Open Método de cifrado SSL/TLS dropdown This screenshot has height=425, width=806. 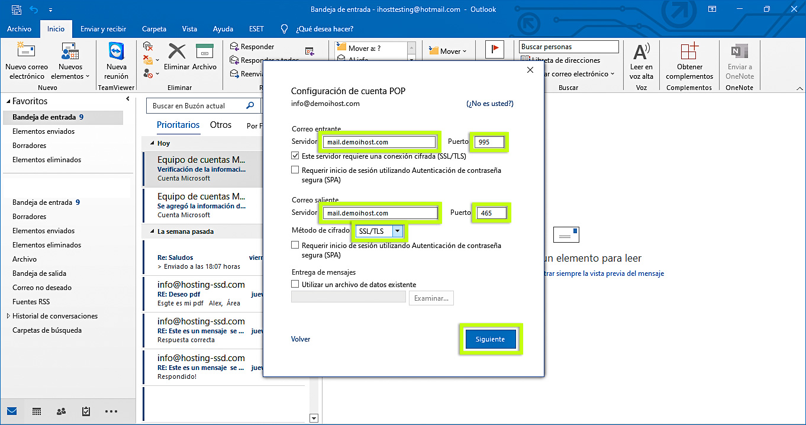tap(398, 231)
